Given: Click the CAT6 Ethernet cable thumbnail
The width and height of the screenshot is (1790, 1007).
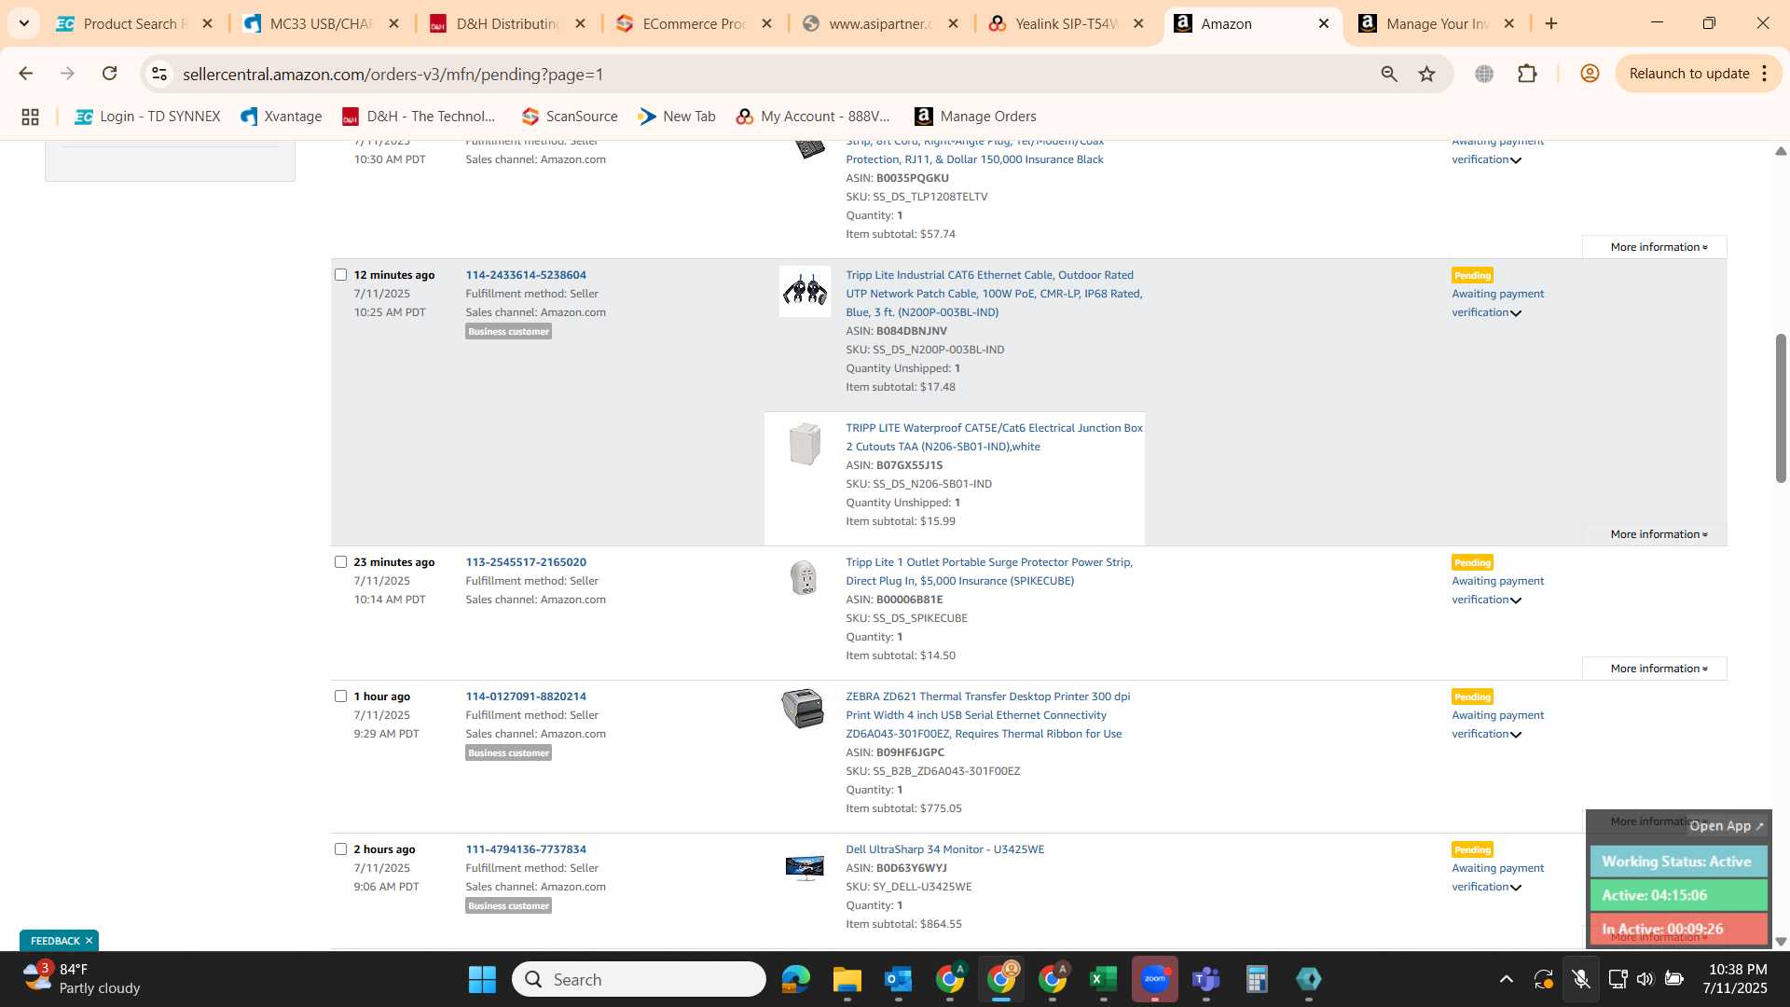Looking at the screenshot, I should tap(805, 292).
